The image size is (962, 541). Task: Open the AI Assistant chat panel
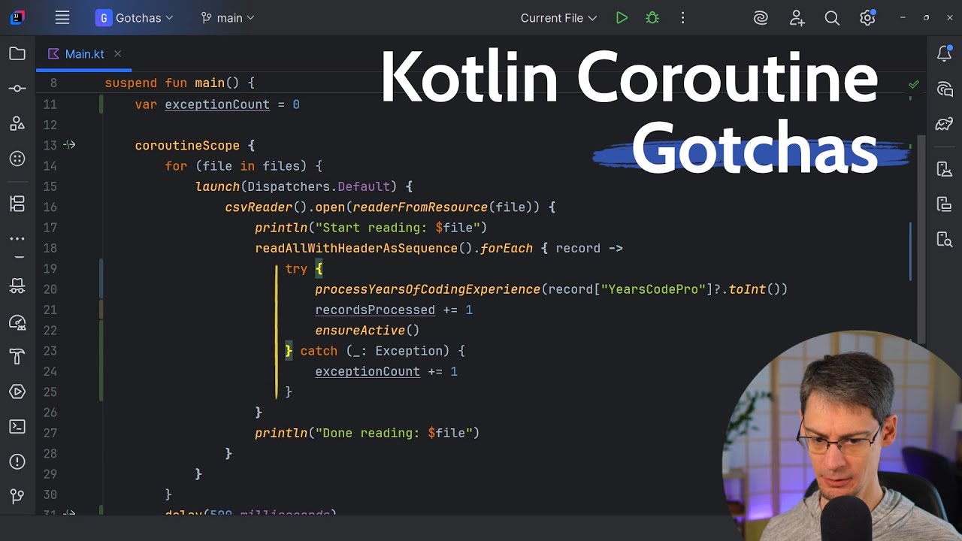pyautogui.click(x=945, y=89)
